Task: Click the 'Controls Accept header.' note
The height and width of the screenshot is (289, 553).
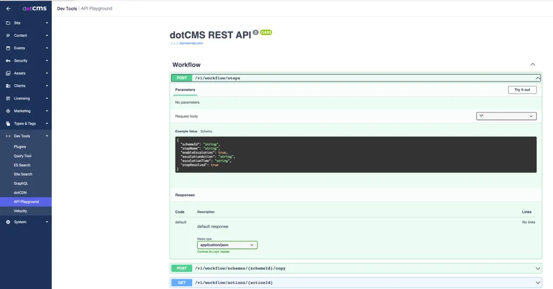Action: tap(214, 252)
